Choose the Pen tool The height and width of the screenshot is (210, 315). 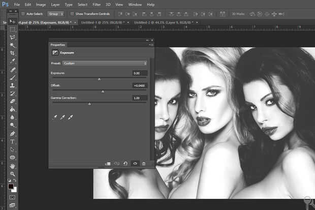[13, 133]
